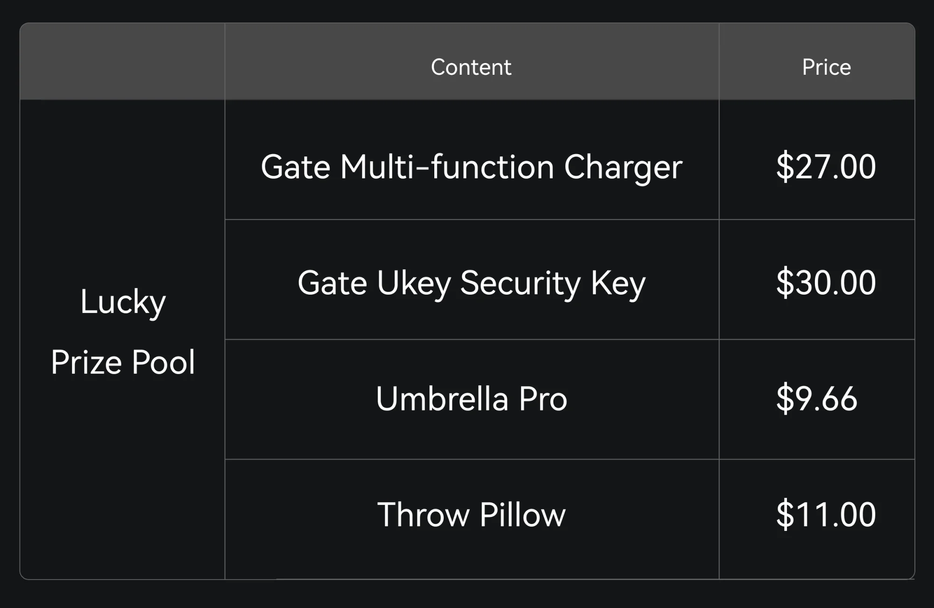The height and width of the screenshot is (608, 934).
Task: Click the word Pillow
Action: tap(522, 515)
